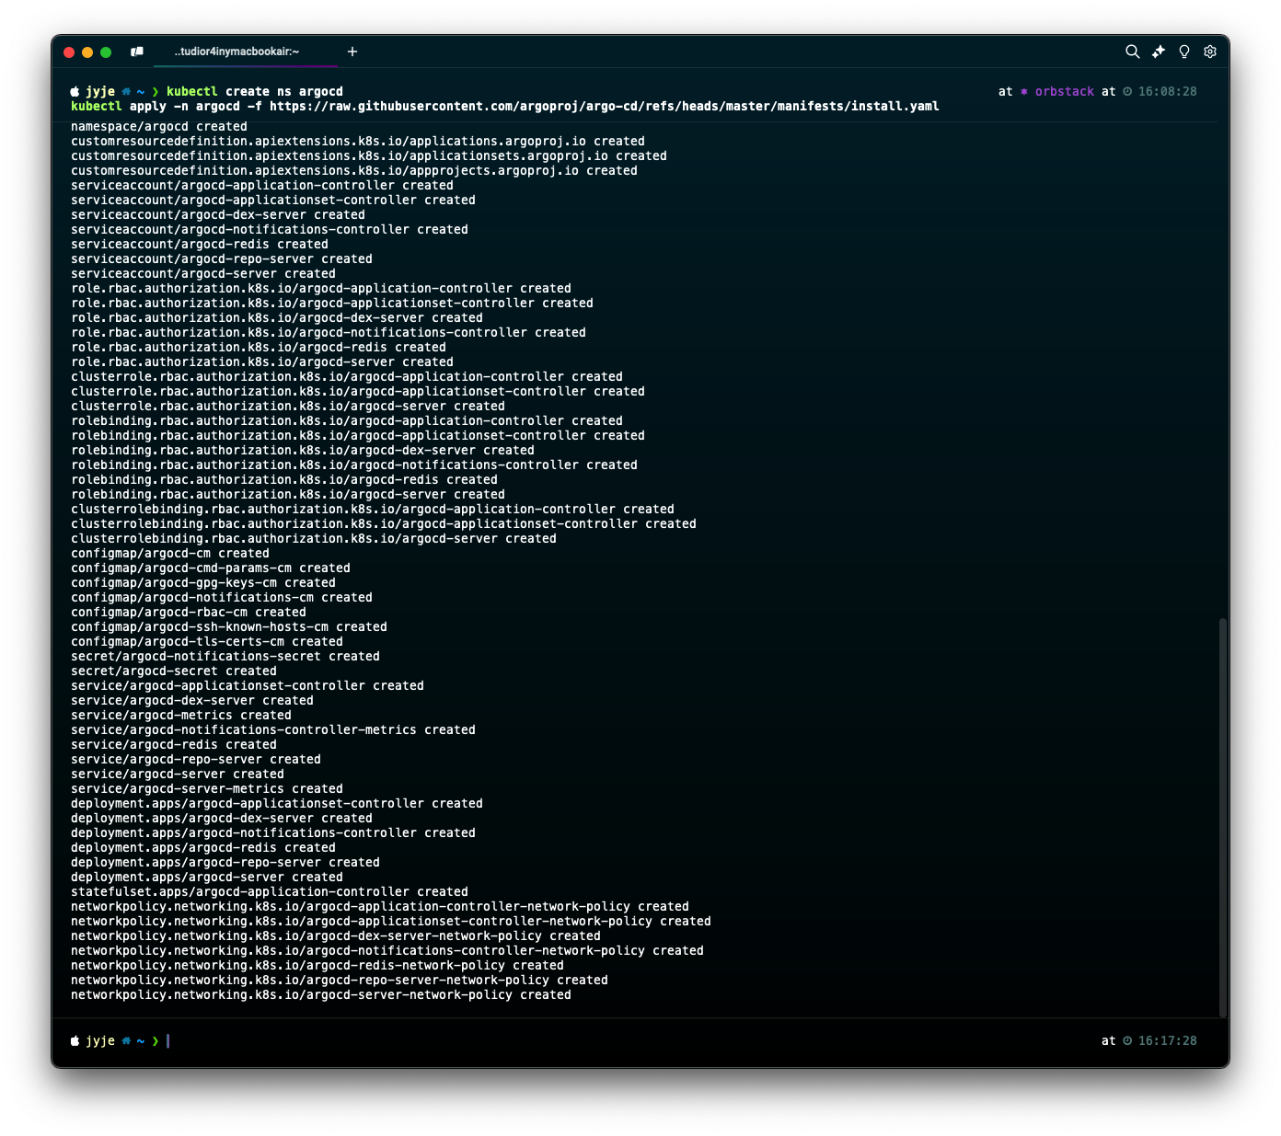This screenshot has width=1281, height=1136.
Task: Click the home icon in top prompt
Action: tap(126, 92)
